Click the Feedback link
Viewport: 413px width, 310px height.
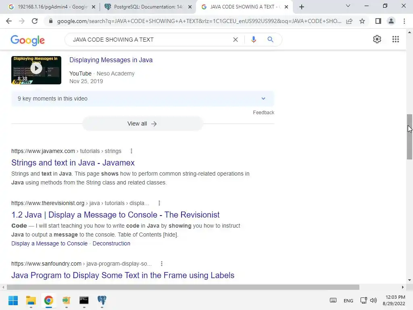(263, 113)
